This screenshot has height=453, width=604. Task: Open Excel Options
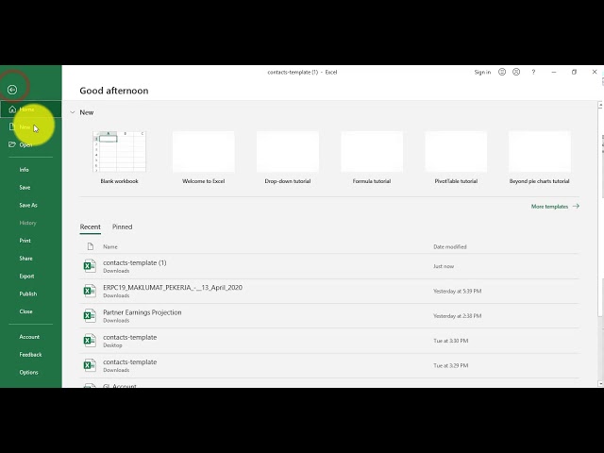(28, 372)
